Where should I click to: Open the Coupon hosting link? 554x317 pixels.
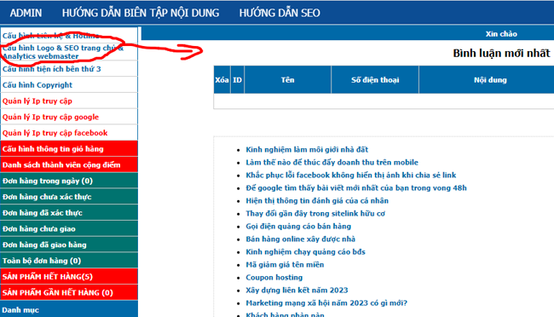[274, 278]
